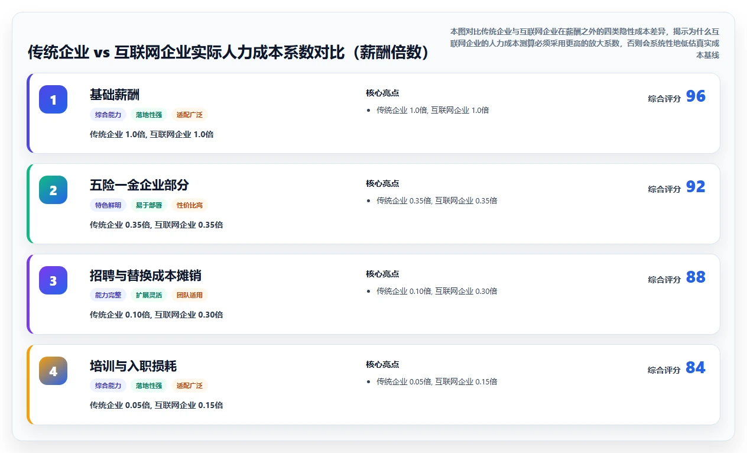Click 综合评分 label beside score 92
The width and height of the screenshot is (747, 453).
coord(664,189)
